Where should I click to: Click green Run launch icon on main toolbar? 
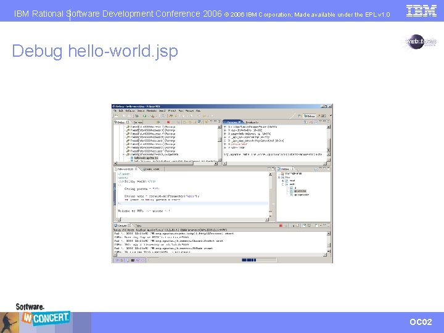pyautogui.click(x=144, y=116)
